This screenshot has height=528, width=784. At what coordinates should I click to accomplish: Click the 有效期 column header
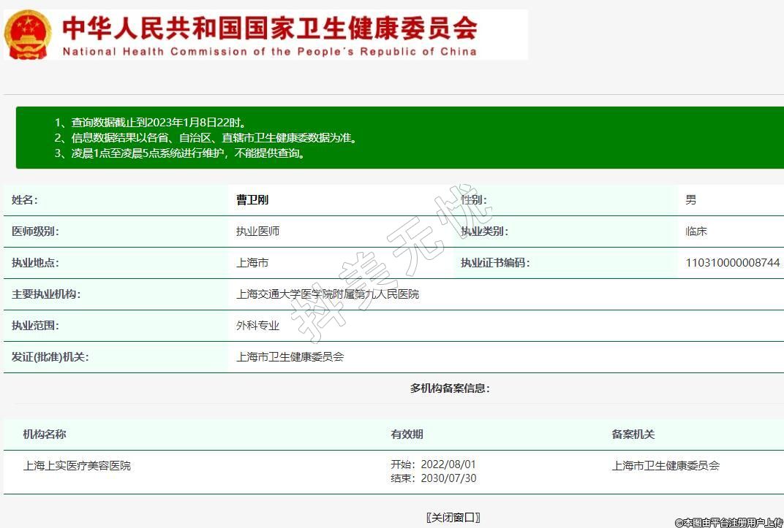(x=407, y=434)
